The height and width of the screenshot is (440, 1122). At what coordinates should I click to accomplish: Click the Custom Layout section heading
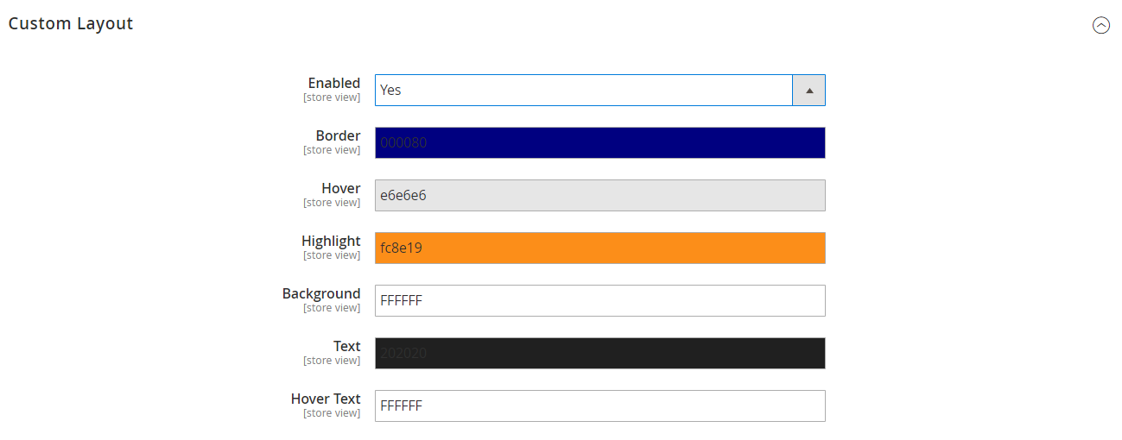(x=71, y=24)
